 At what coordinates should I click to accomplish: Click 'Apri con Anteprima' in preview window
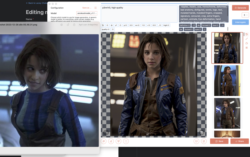(88, 25)
